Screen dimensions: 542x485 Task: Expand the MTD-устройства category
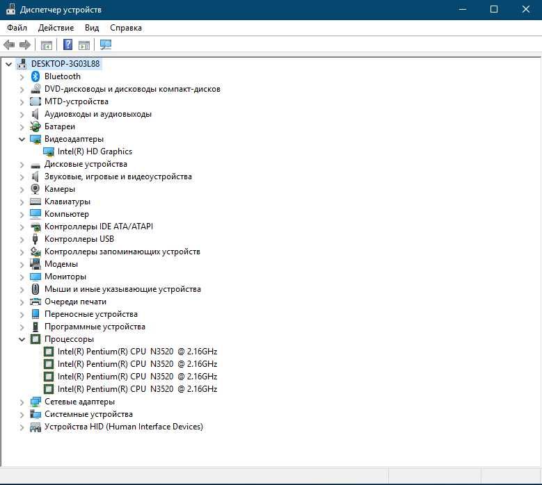(22, 102)
